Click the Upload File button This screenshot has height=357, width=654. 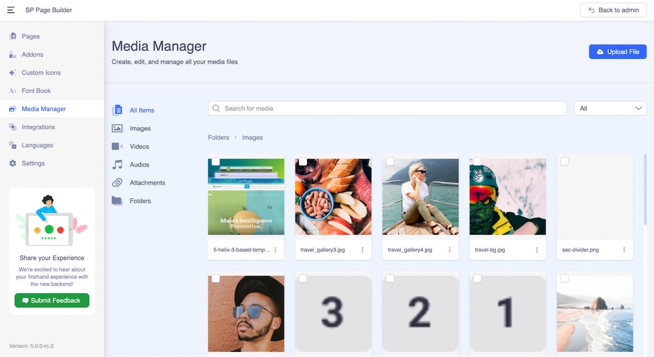point(617,52)
